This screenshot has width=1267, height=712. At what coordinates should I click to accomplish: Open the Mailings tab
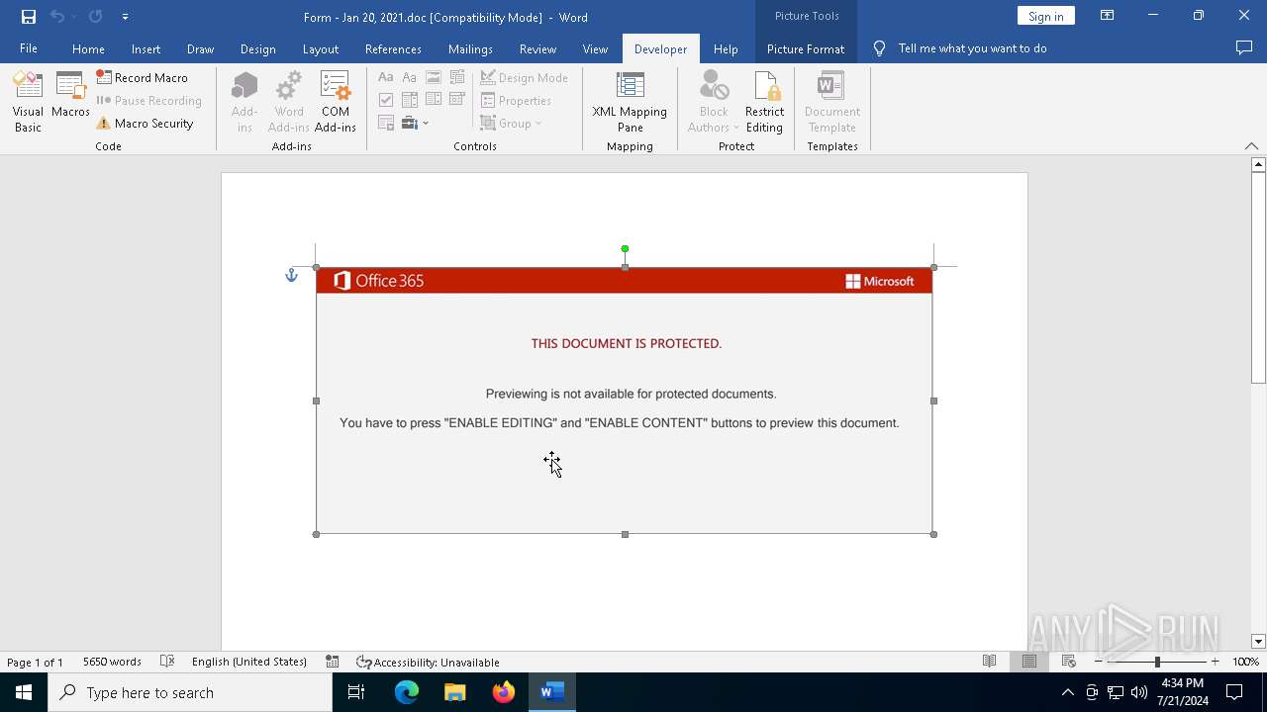pyautogui.click(x=470, y=48)
